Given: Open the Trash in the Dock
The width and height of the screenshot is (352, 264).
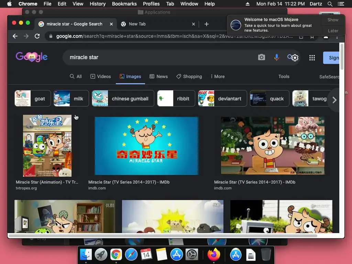Looking at the screenshot, I should click(x=266, y=255).
